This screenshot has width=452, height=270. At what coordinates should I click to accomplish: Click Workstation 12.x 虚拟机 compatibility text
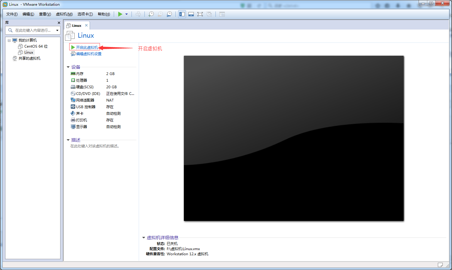click(x=187, y=254)
